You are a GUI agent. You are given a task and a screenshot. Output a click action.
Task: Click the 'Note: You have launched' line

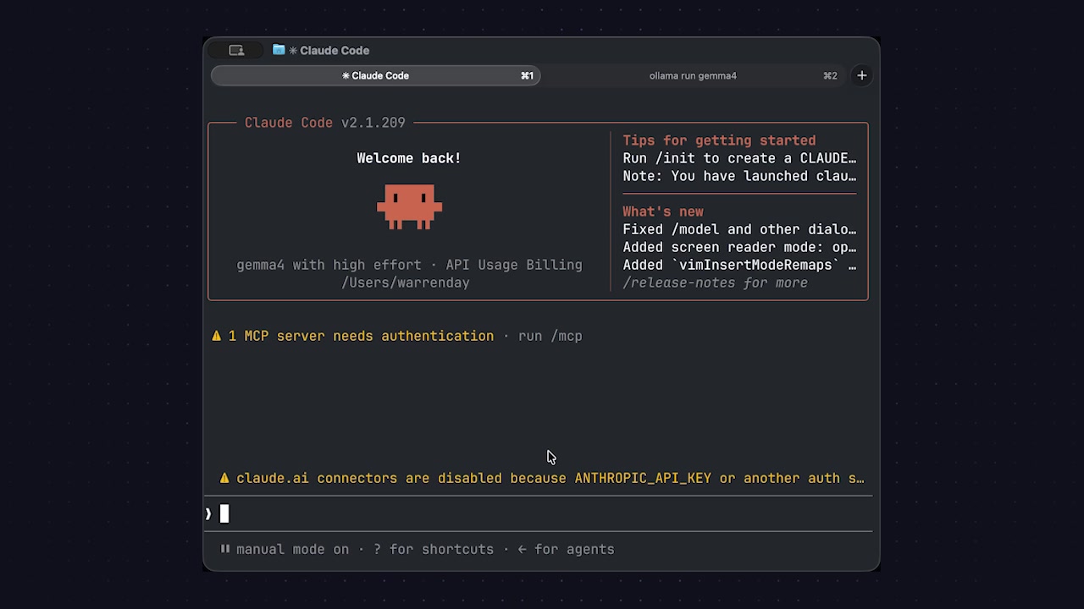pyautogui.click(x=739, y=176)
